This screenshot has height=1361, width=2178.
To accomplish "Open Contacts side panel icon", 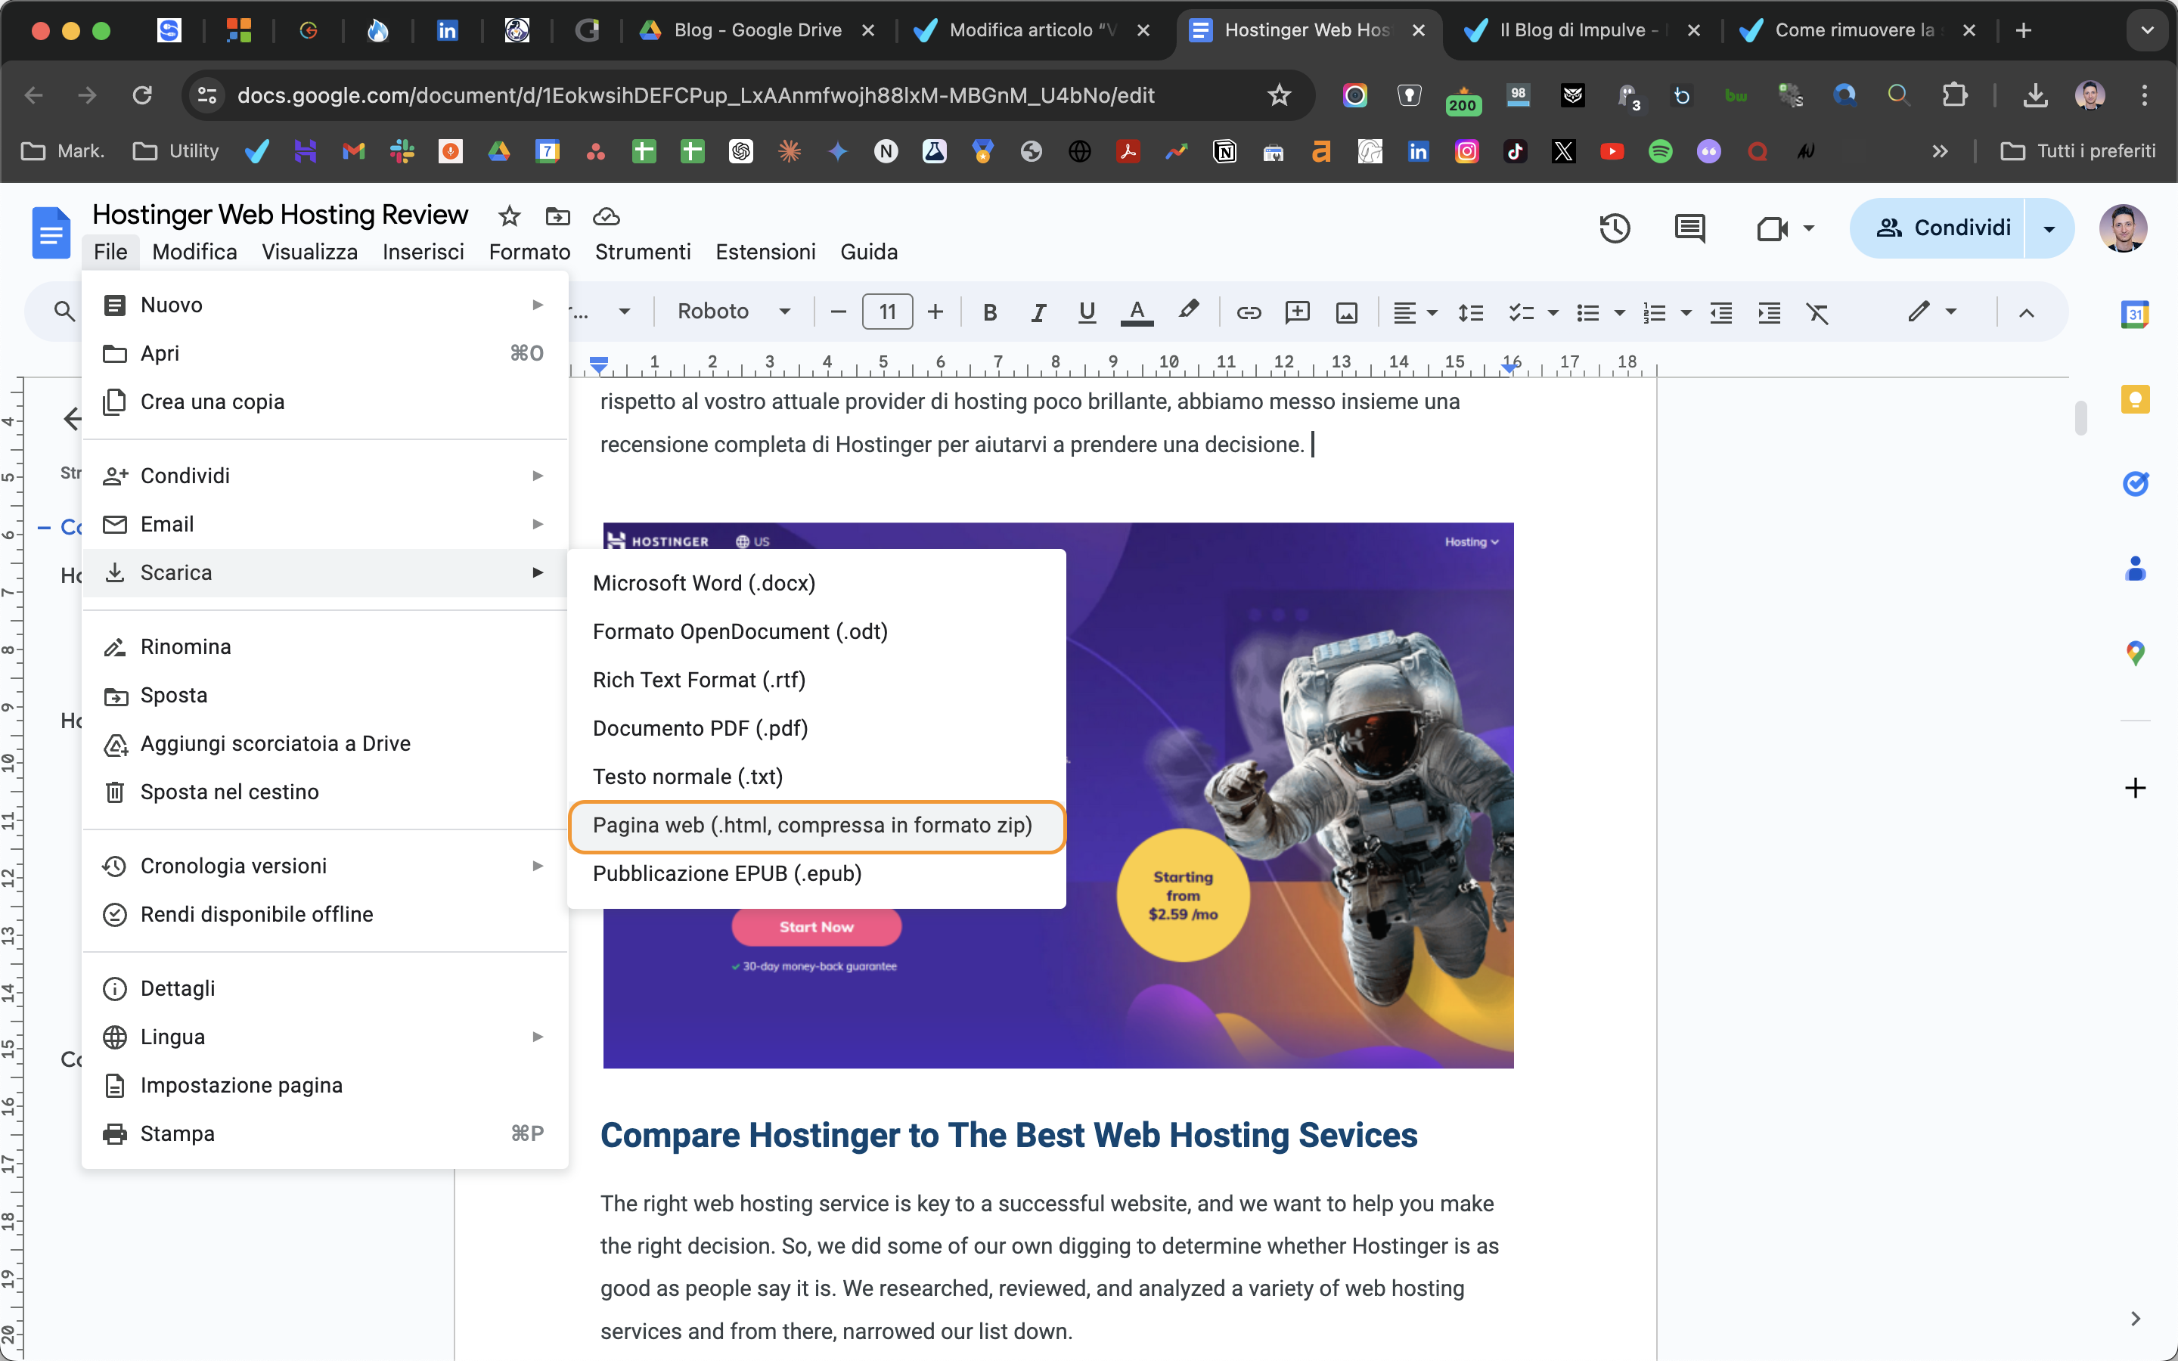I will pos(2135,568).
